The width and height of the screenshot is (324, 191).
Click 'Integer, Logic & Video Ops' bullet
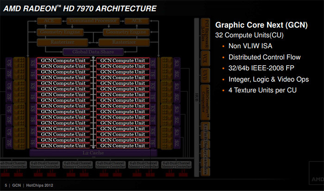(x=268, y=79)
